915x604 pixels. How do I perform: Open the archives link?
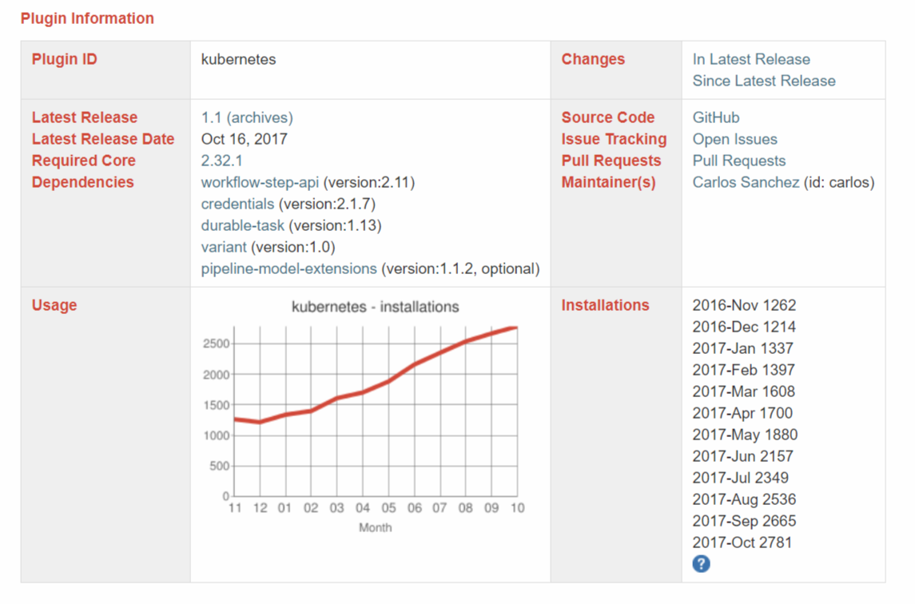[x=260, y=118]
